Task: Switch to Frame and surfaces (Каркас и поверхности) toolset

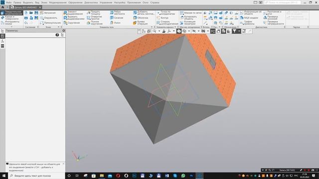Action: click(10, 18)
